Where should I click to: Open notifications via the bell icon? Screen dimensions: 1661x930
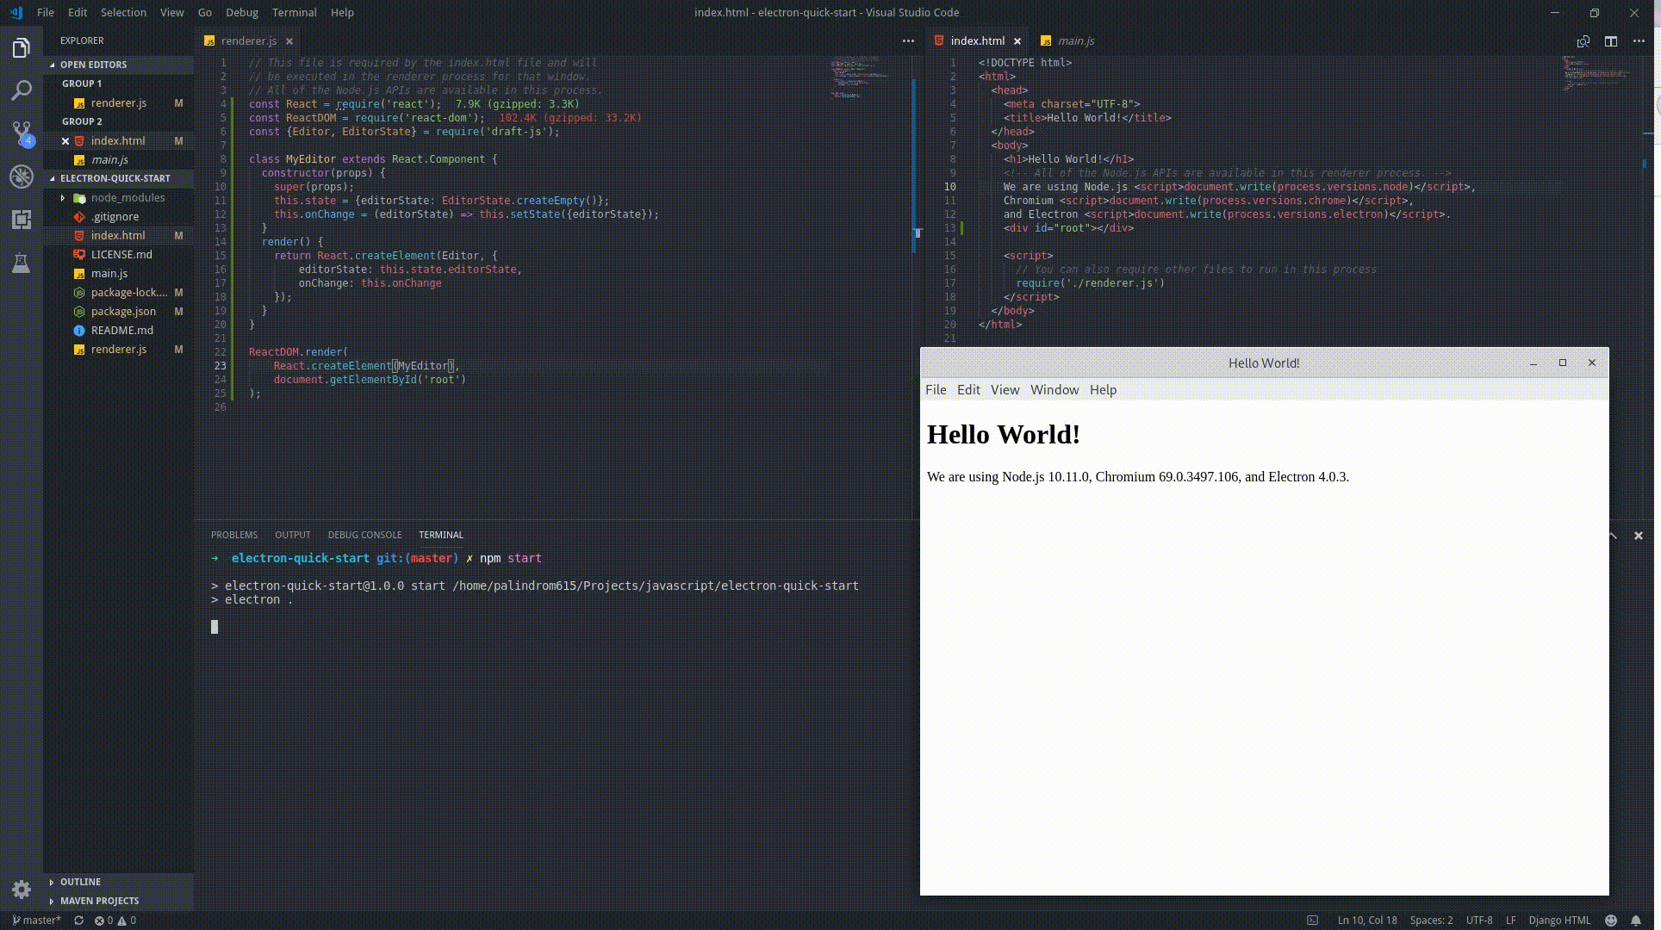1635,920
